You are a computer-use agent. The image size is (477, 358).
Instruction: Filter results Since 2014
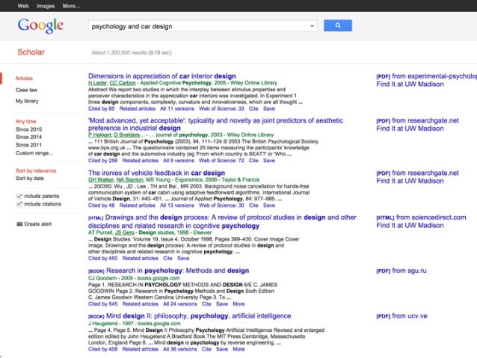click(29, 138)
